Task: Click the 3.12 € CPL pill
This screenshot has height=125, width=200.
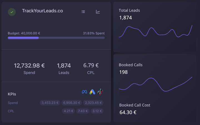Action: click(97, 111)
